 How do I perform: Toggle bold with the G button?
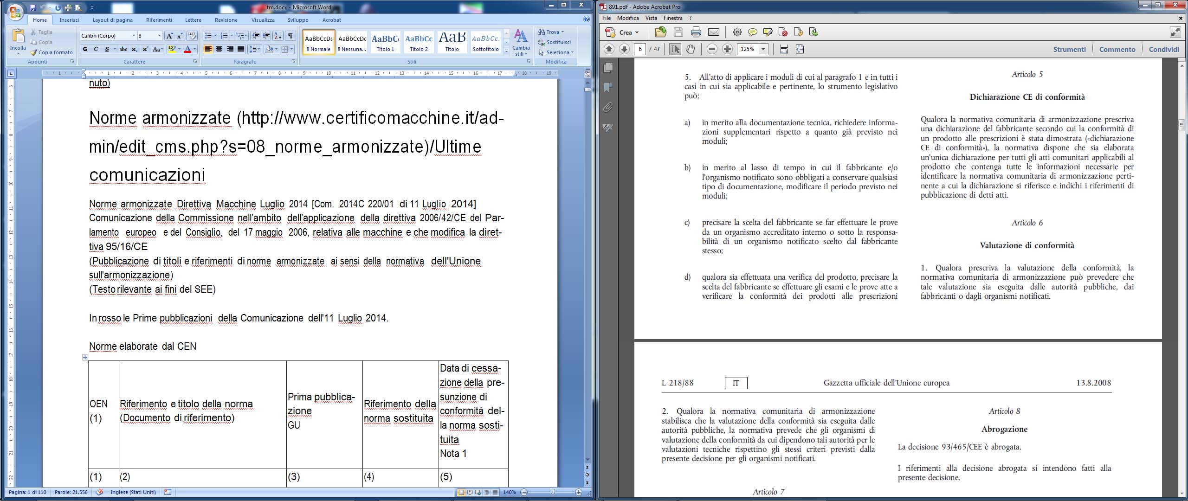click(85, 49)
